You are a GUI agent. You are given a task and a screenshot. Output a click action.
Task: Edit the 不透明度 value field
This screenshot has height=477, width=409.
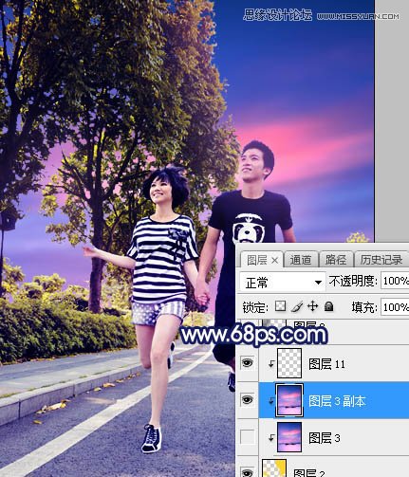pos(395,281)
